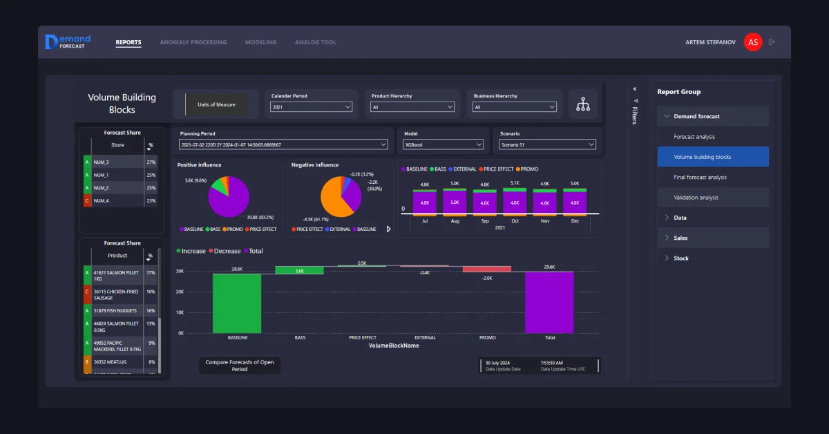Screen dimensions: 829x434
Task: Click the Filters funnel icon
Action: 634,101
